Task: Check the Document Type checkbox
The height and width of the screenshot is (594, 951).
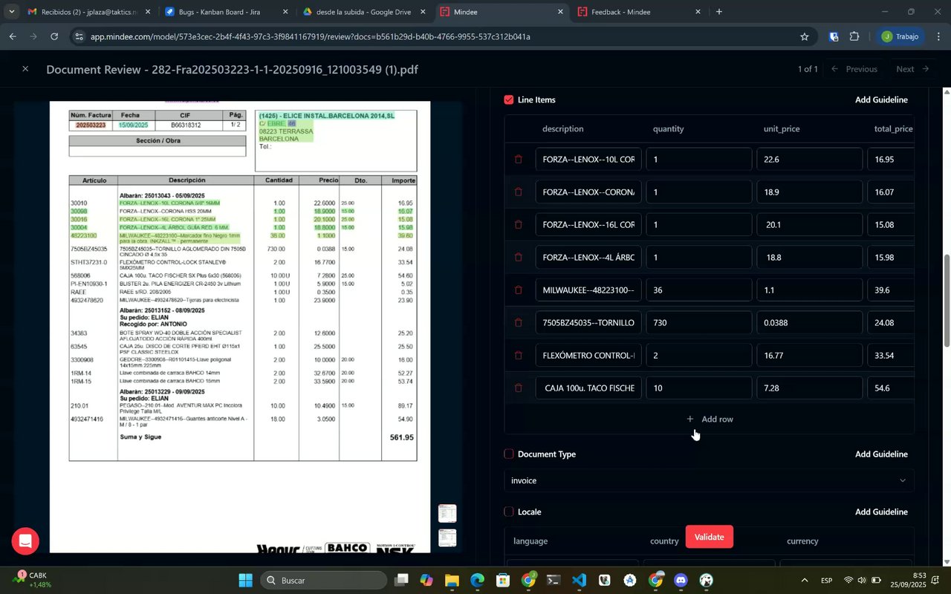Action: point(509,454)
